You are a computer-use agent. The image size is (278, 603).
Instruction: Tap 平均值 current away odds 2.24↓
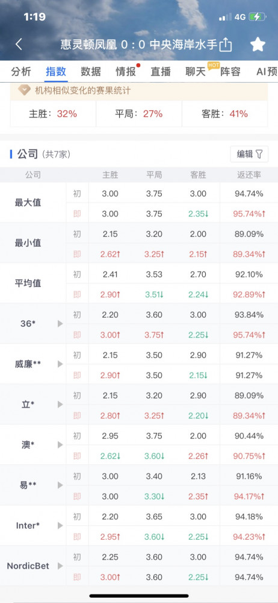198,295
